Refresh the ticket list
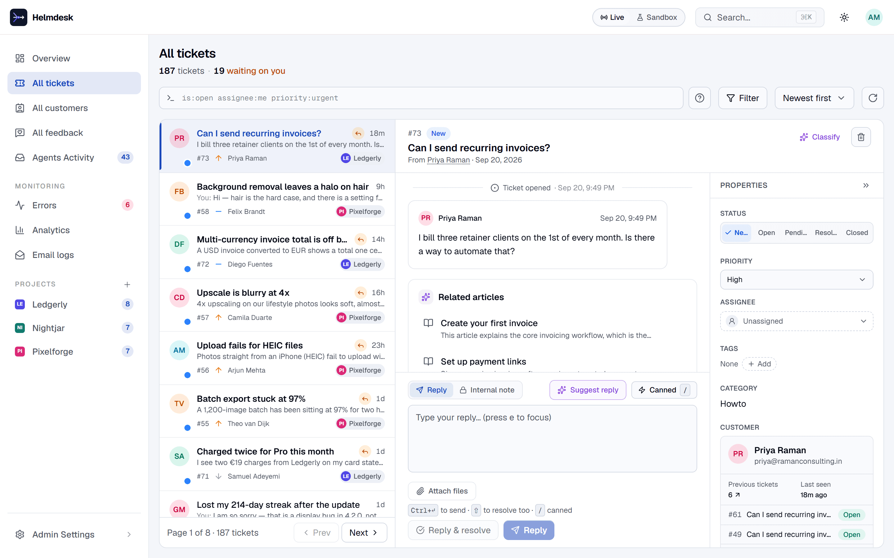Viewport: 894px width, 558px height. (873, 98)
